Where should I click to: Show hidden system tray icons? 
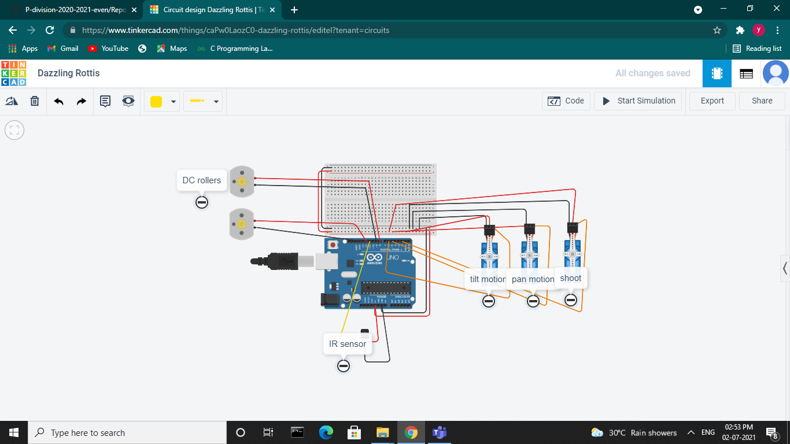coord(691,432)
